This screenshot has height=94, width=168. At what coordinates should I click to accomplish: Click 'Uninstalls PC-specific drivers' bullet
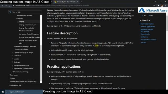click(72, 50)
